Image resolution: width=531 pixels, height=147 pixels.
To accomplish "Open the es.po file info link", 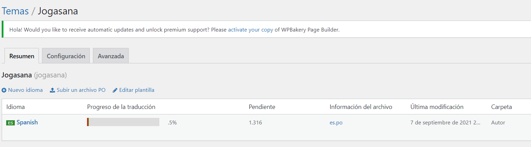I will pyautogui.click(x=336, y=123).
